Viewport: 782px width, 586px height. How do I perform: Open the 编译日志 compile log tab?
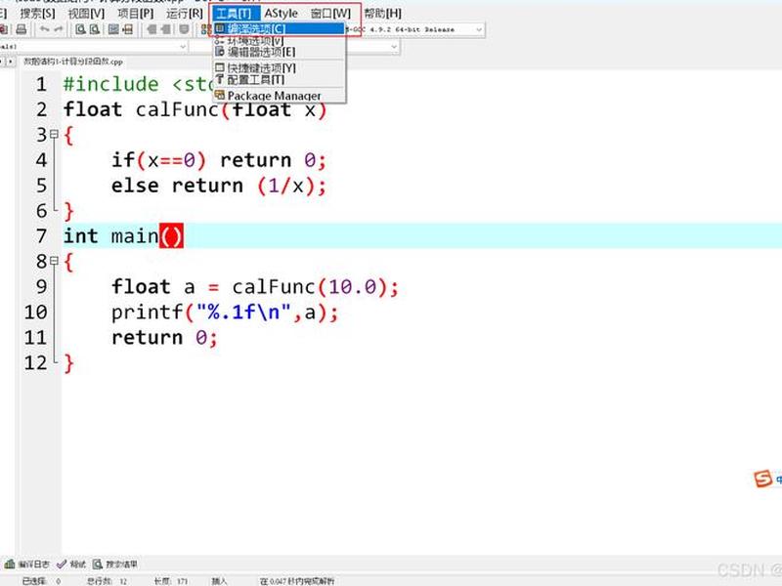tap(27, 564)
